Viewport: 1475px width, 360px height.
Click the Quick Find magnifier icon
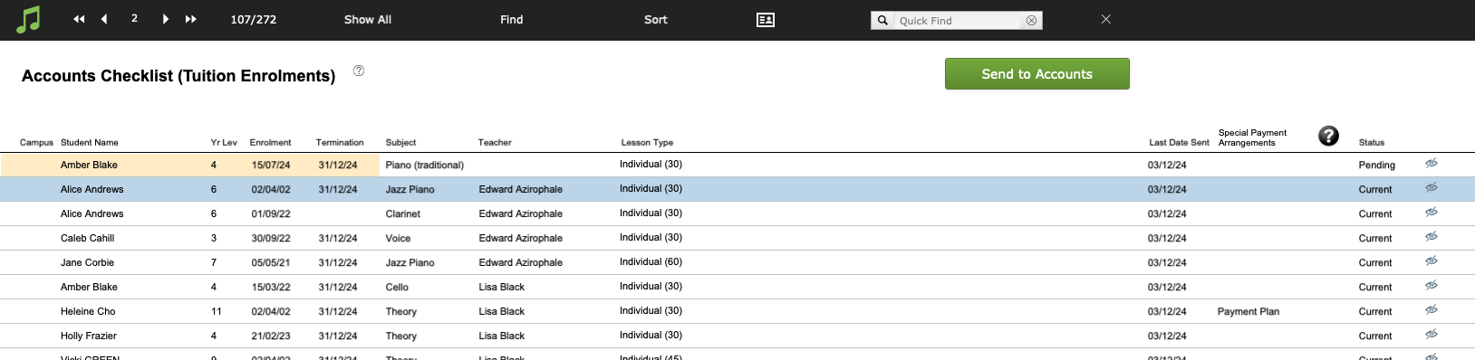pos(882,20)
